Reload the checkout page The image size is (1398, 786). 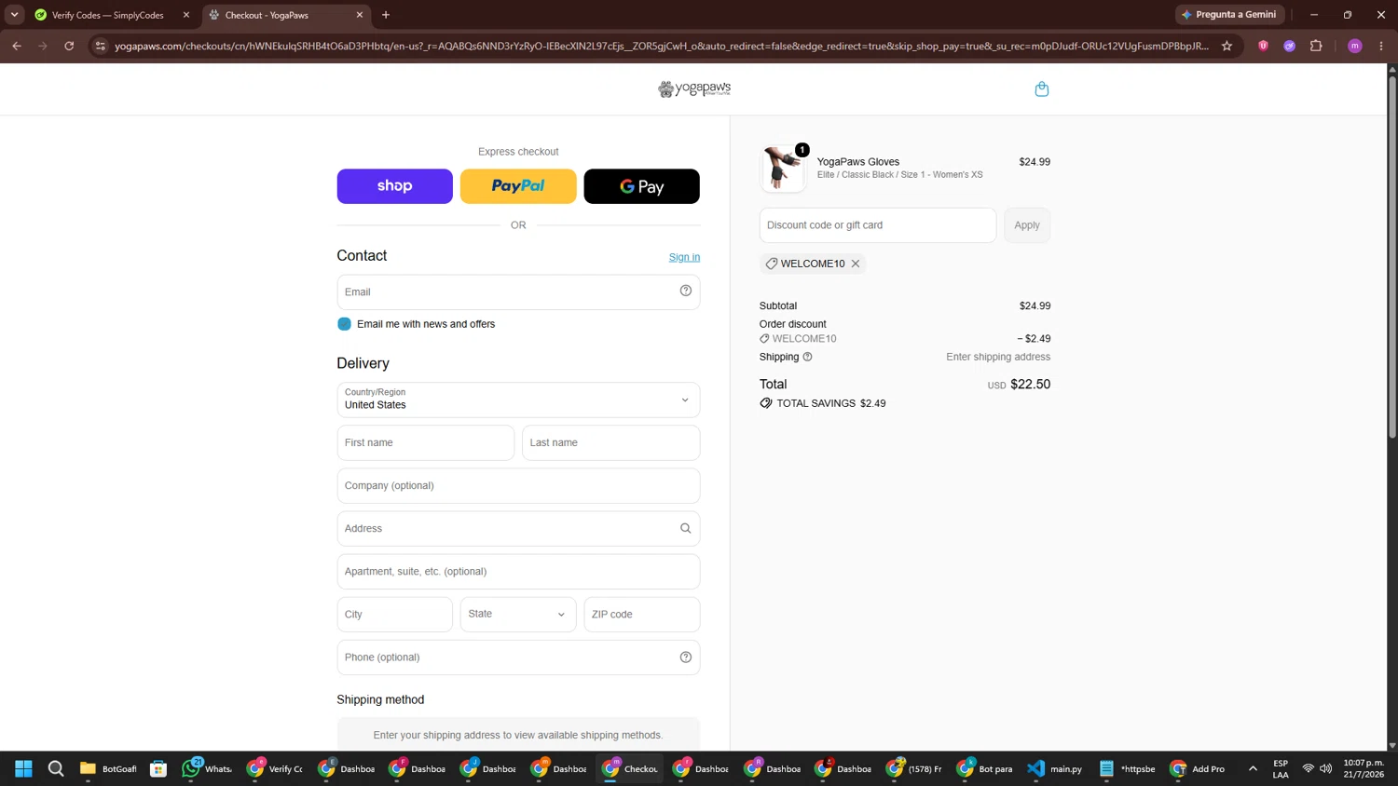click(x=69, y=46)
